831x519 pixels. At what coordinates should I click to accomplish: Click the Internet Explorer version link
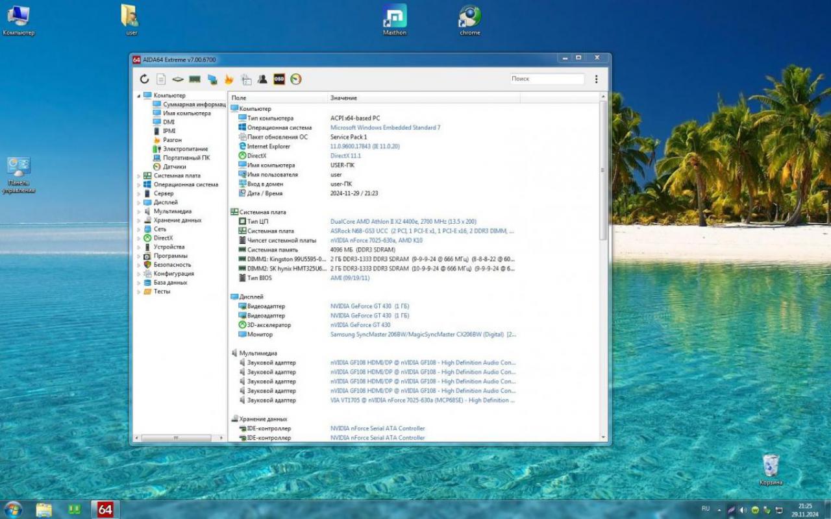coord(365,147)
